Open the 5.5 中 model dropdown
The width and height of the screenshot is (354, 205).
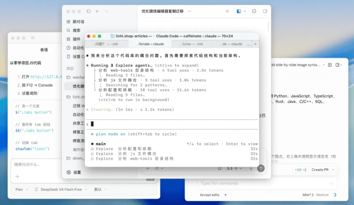tap(234, 169)
